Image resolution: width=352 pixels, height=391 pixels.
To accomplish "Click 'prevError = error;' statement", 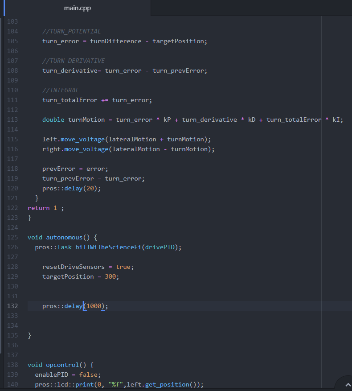I will point(75,169).
